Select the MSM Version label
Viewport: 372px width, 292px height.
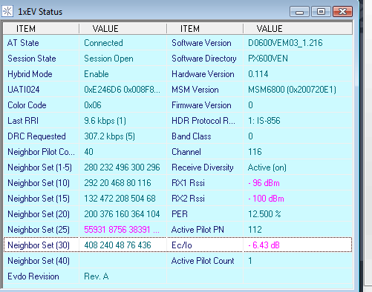tap(195, 90)
